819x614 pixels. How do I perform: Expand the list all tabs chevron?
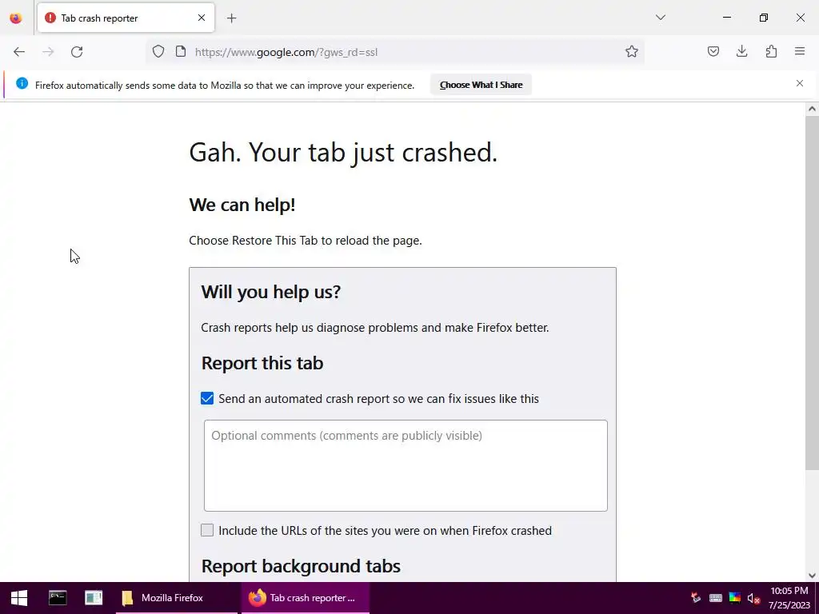[x=660, y=18]
